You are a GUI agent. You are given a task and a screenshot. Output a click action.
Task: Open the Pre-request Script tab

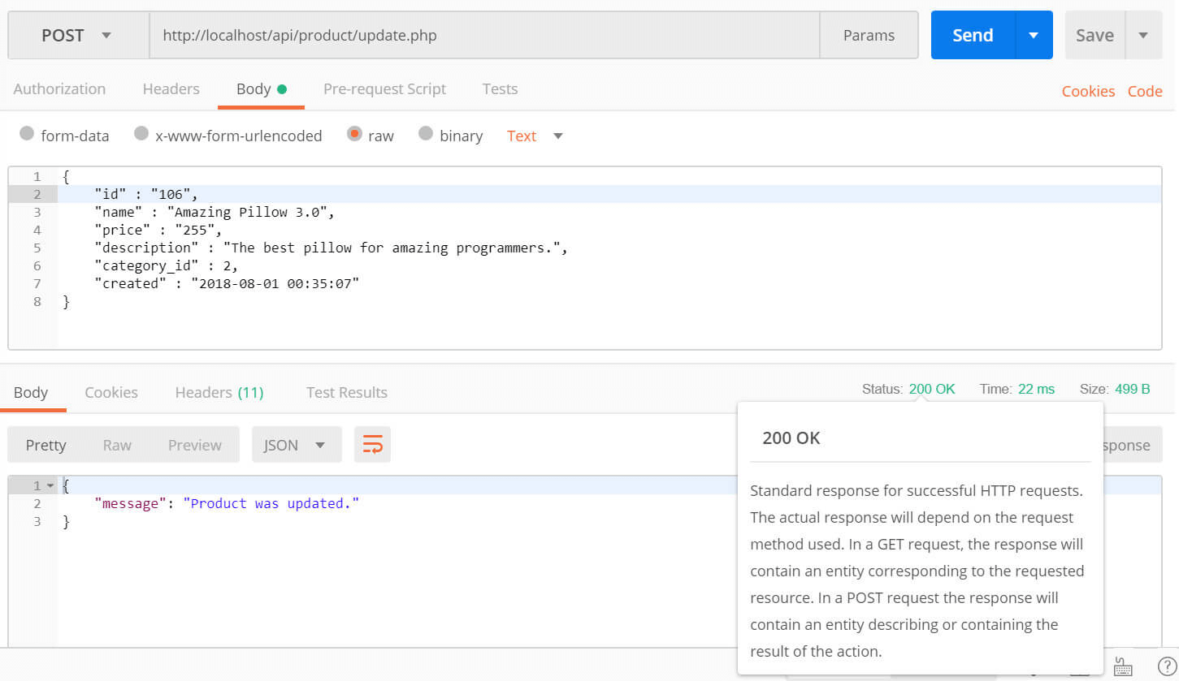[x=384, y=89]
